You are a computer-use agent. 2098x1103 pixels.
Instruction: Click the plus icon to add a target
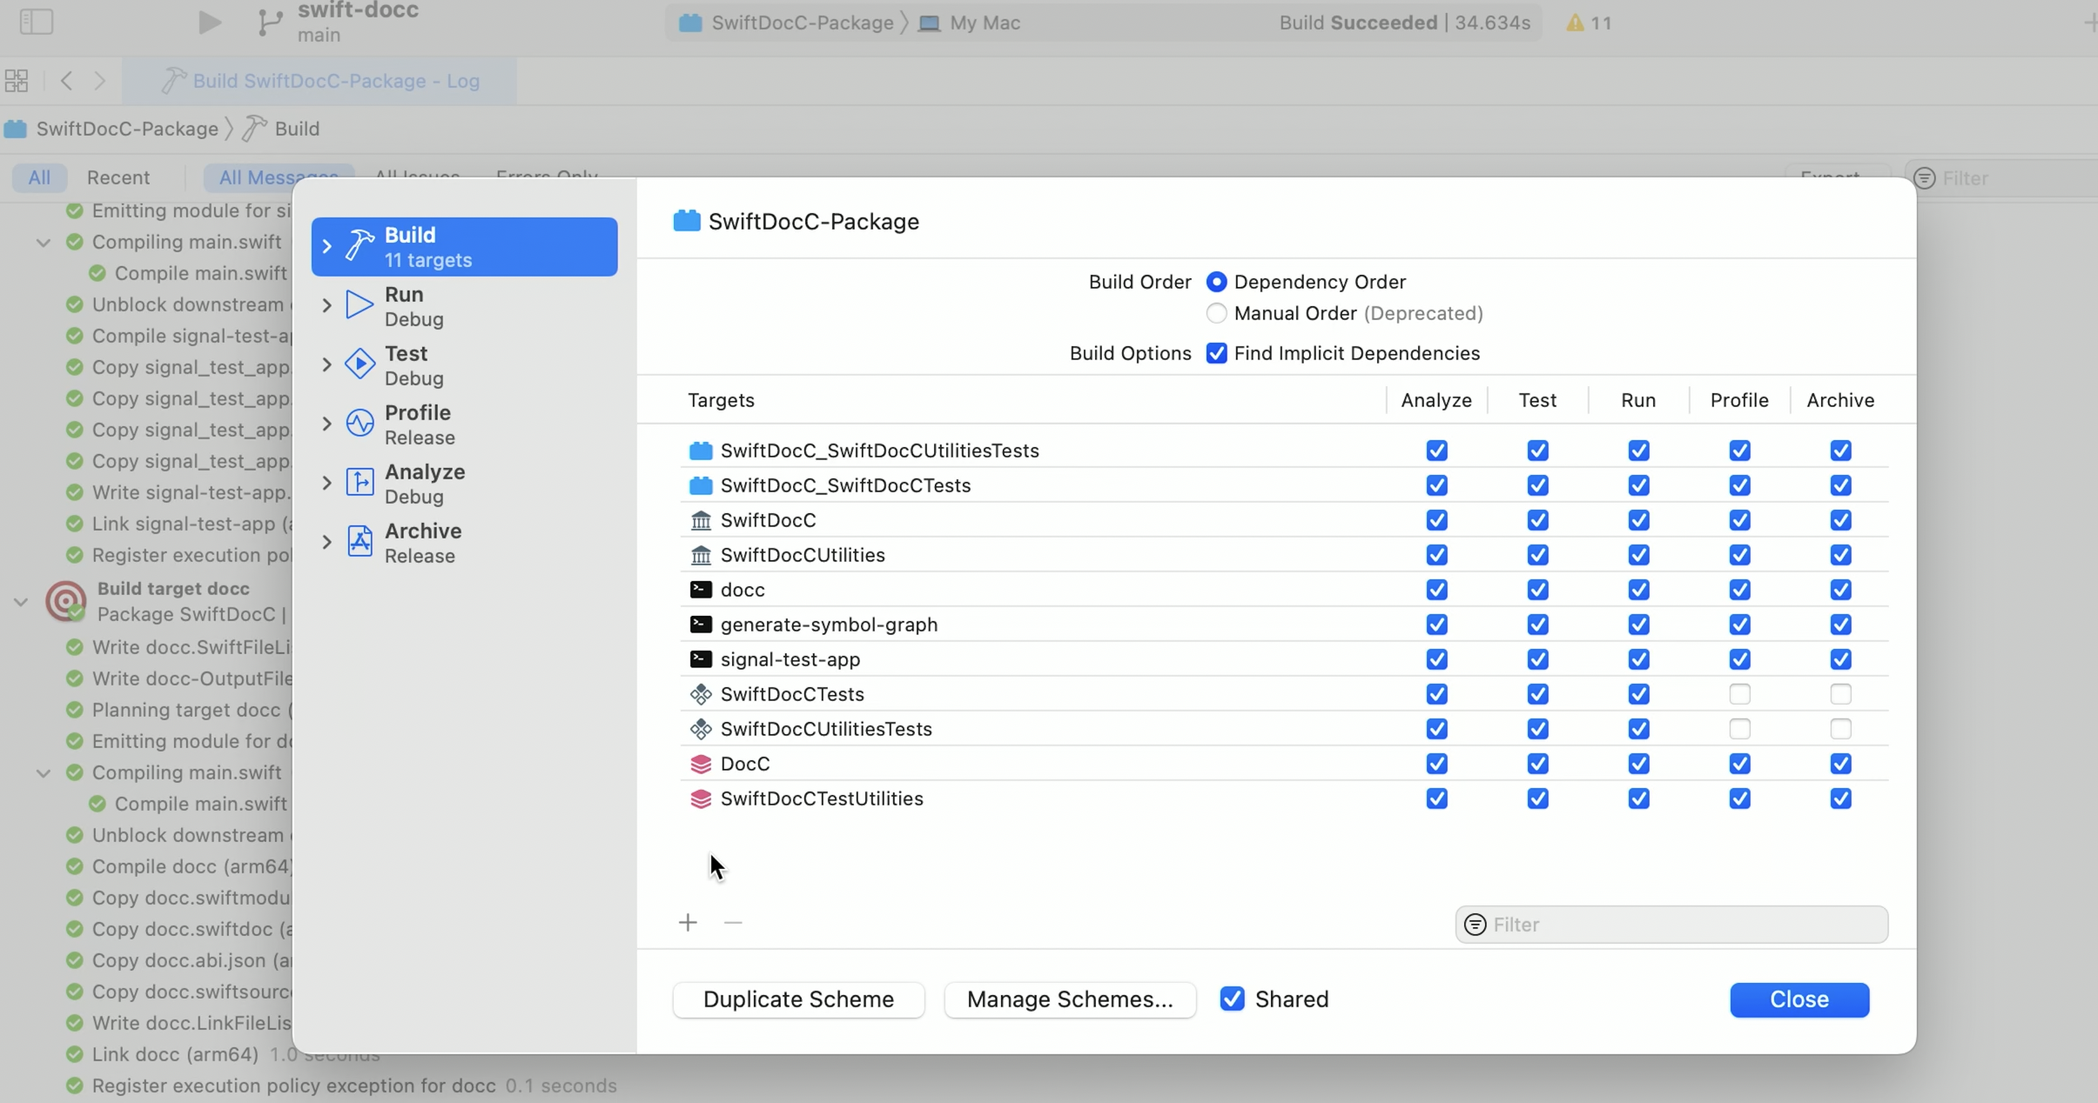688,923
